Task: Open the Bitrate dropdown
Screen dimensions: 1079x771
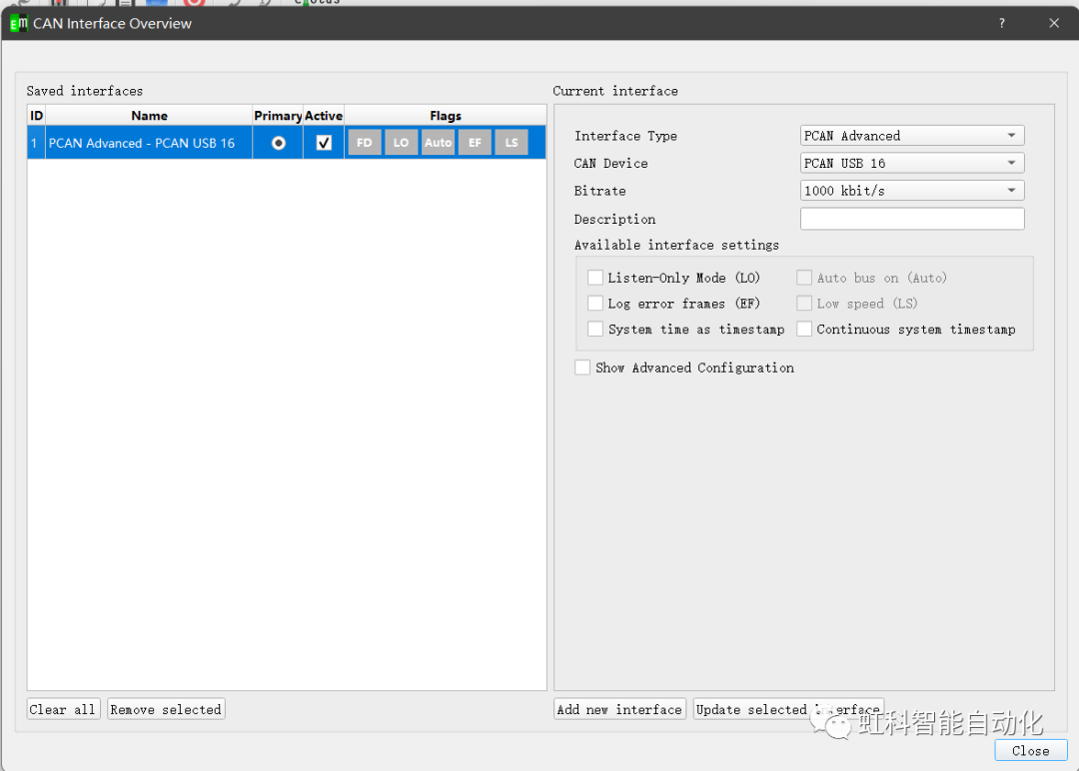Action: tap(912, 191)
